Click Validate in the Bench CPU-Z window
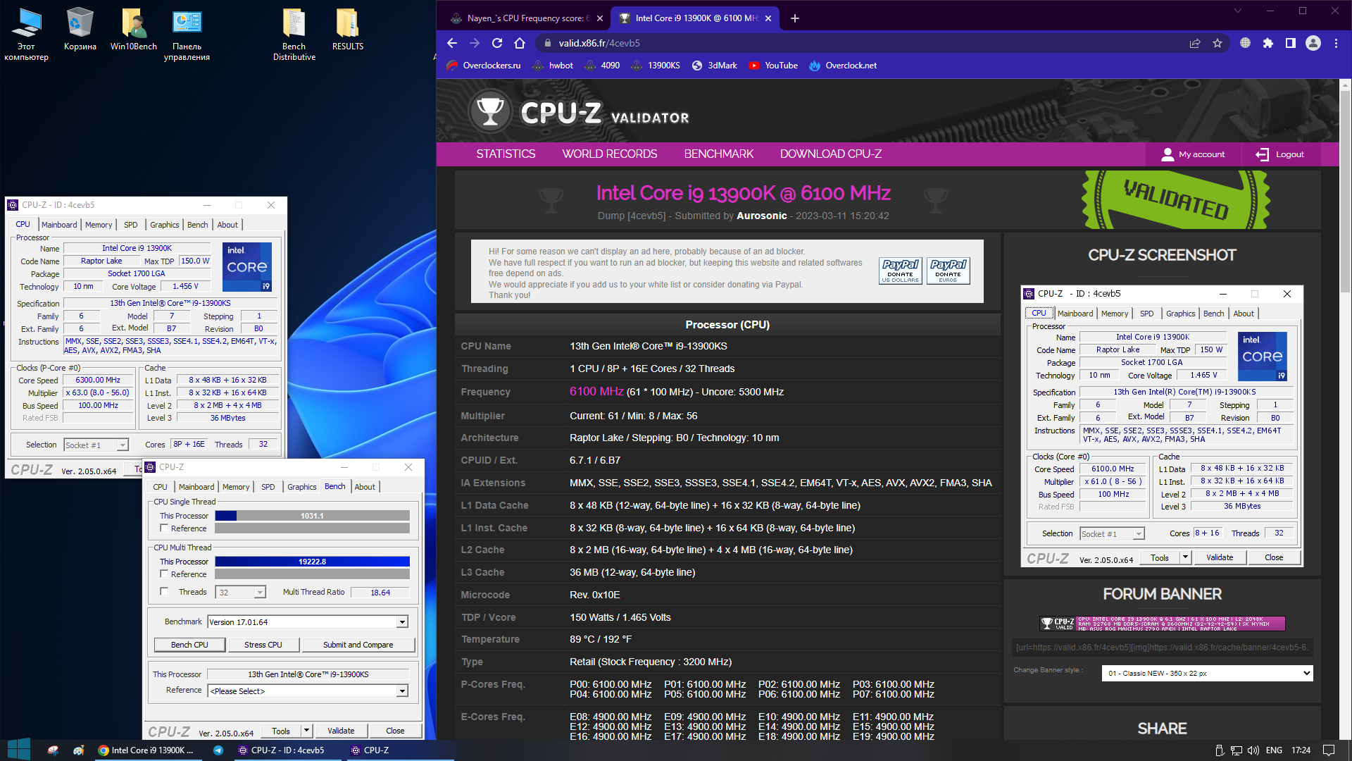This screenshot has width=1352, height=761. click(x=341, y=731)
